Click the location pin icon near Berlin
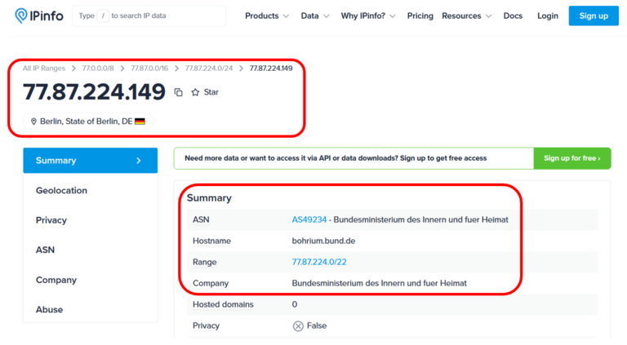This screenshot has width=627, height=345. pyautogui.click(x=34, y=122)
